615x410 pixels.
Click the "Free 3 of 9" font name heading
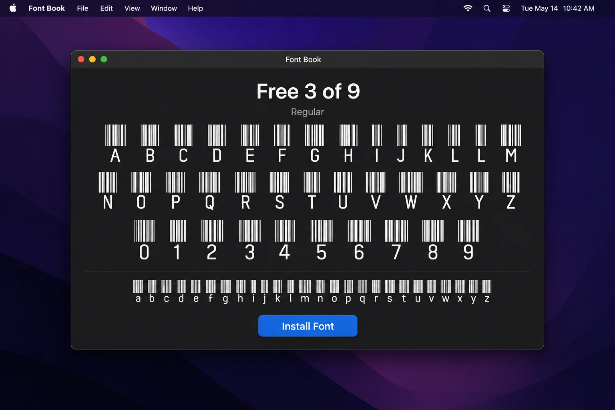coord(308,91)
